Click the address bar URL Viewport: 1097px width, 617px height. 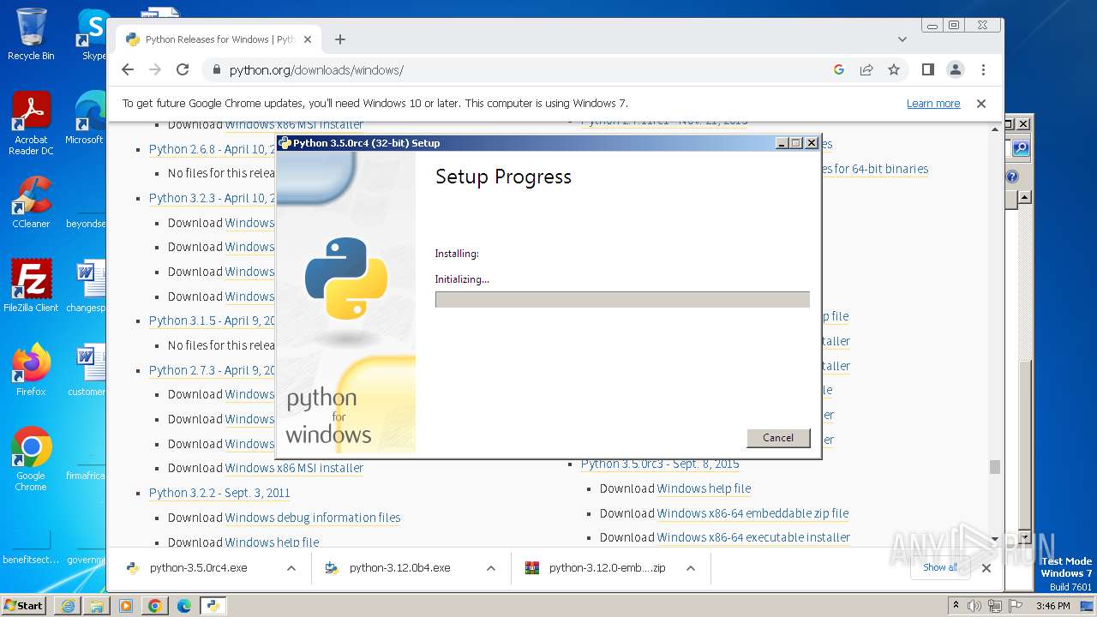(316, 70)
